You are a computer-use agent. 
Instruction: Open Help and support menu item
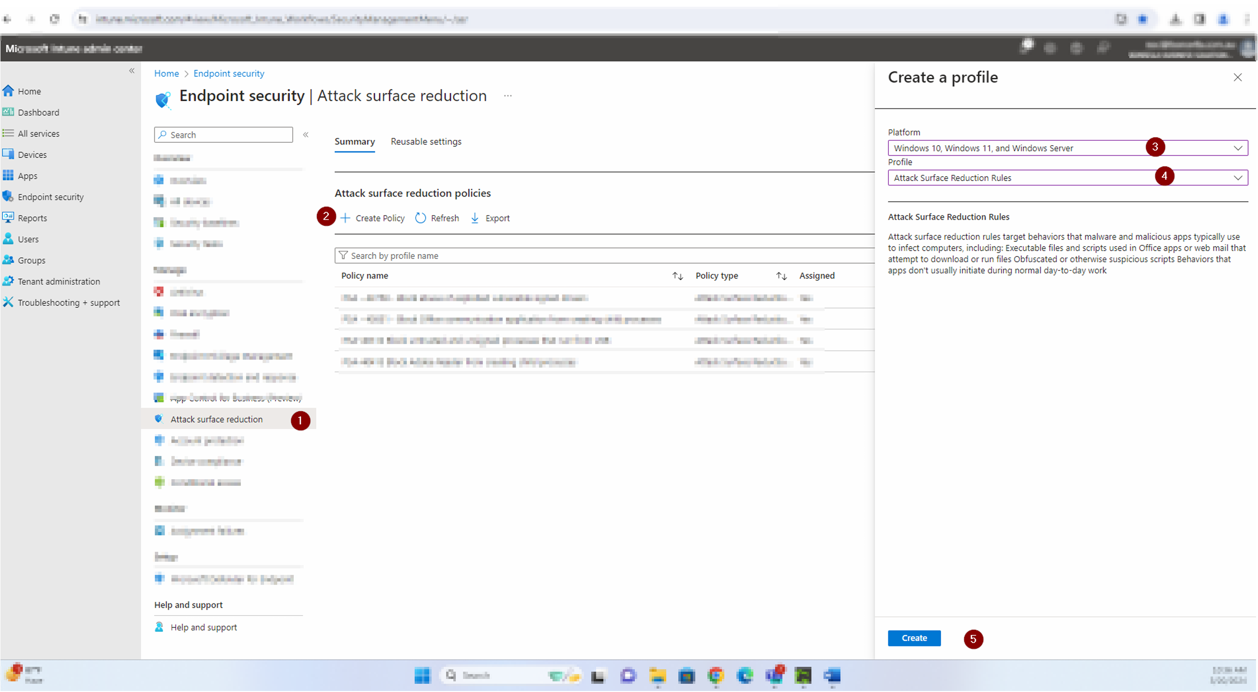tap(196, 628)
